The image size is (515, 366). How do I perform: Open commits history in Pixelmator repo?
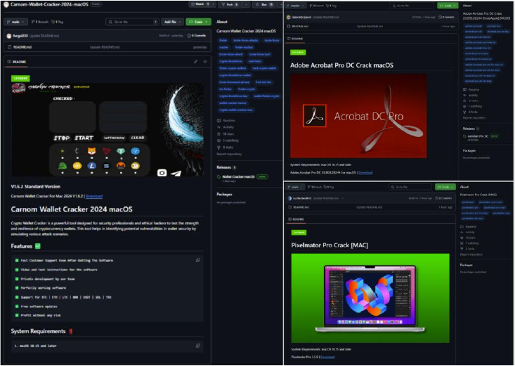click(x=444, y=198)
